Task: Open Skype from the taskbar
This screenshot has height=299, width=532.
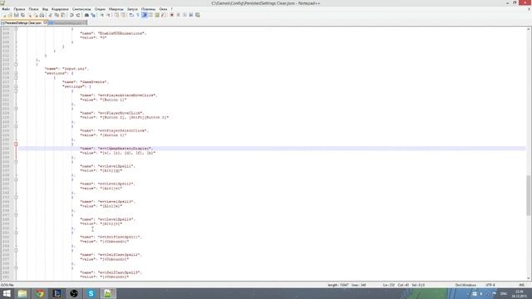Action: [x=91, y=293]
